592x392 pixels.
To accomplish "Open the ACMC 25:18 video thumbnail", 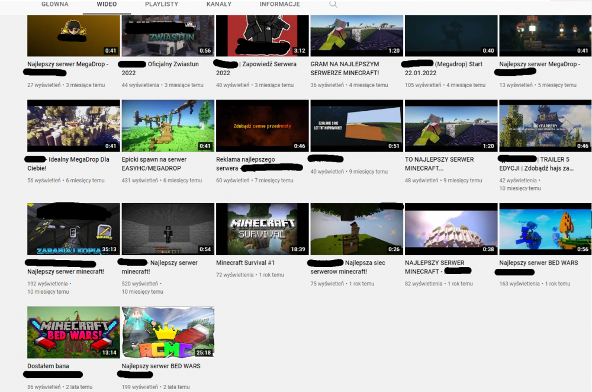I will point(168,332).
